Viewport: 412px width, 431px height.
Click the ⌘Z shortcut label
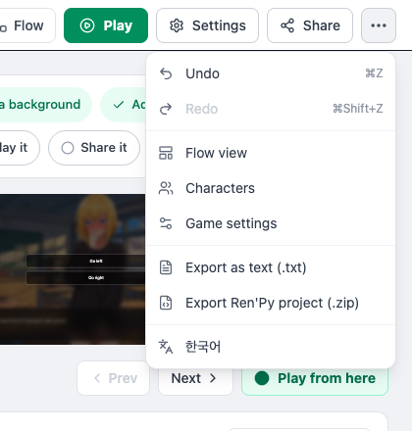(374, 73)
